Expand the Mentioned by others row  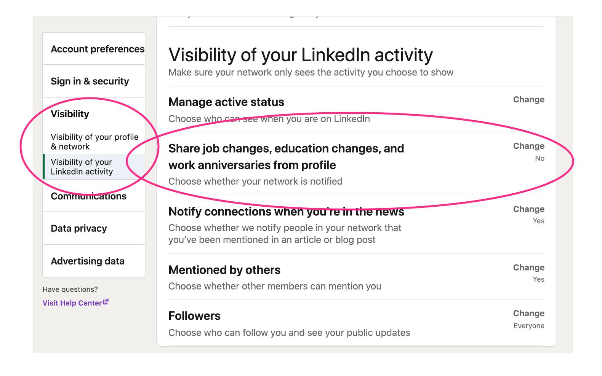356,277
